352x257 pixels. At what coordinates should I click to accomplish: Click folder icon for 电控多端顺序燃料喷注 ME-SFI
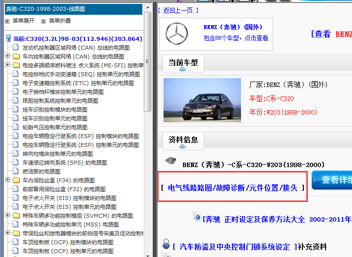[16, 65]
